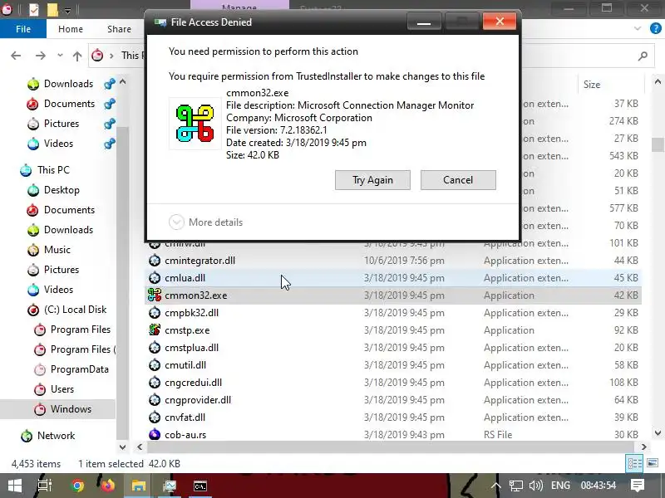Switch to Details view layout
This screenshot has width=665, height=498.
point(634,463)
